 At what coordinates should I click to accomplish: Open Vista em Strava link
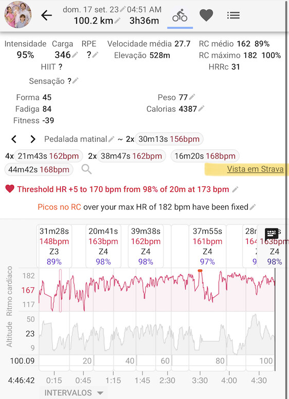[255, 169]
